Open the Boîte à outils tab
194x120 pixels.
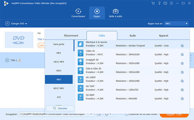coord(115,13)
